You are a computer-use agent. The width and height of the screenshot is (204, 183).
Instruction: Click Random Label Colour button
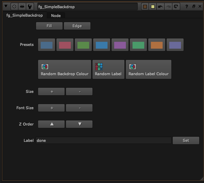click(149, 69)
